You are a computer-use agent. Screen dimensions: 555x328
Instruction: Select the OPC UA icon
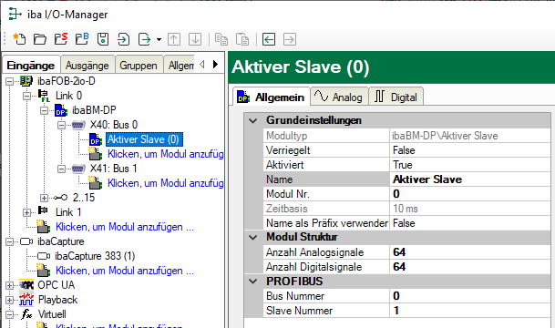pyautogui.click(x=26, y=285)
